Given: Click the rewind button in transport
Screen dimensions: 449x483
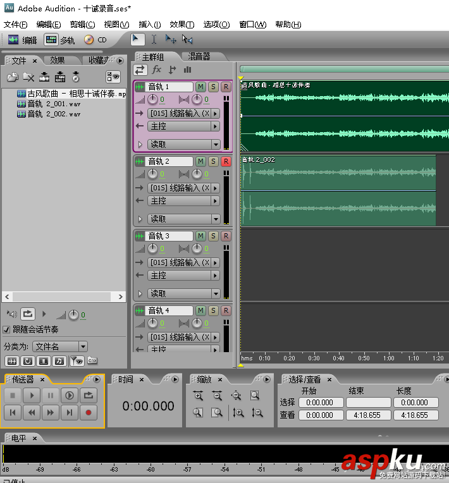Looking at the screenshot, I should 32,412.
